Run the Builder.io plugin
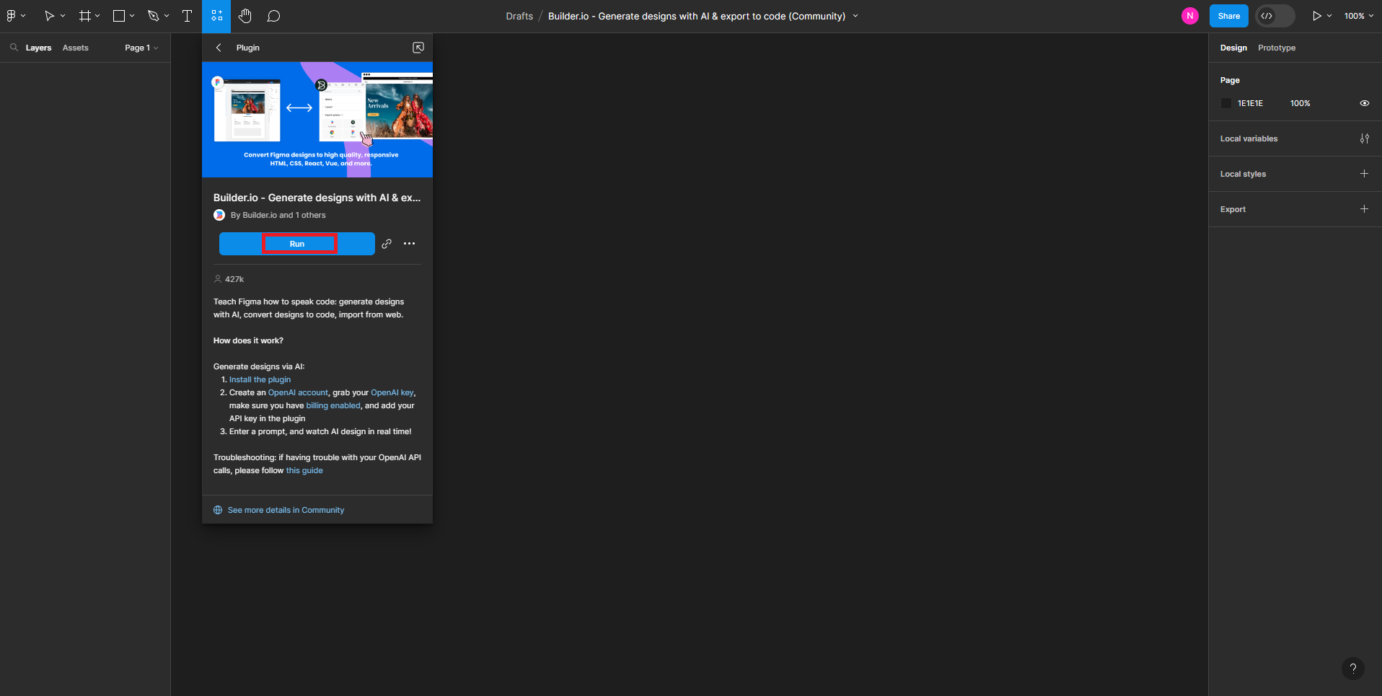This screenshot has height=696, width=1382. pos(297,244)
